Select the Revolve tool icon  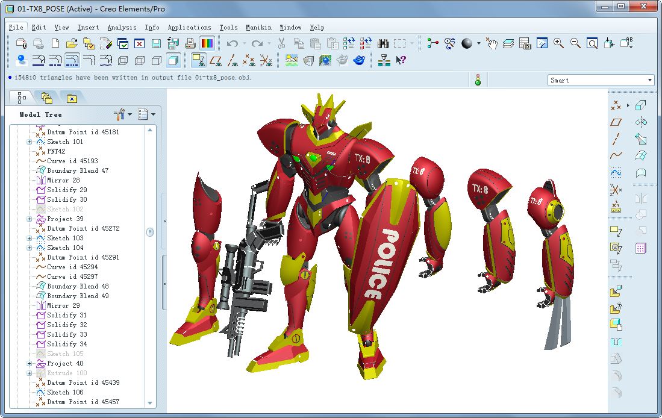[641, 122]
